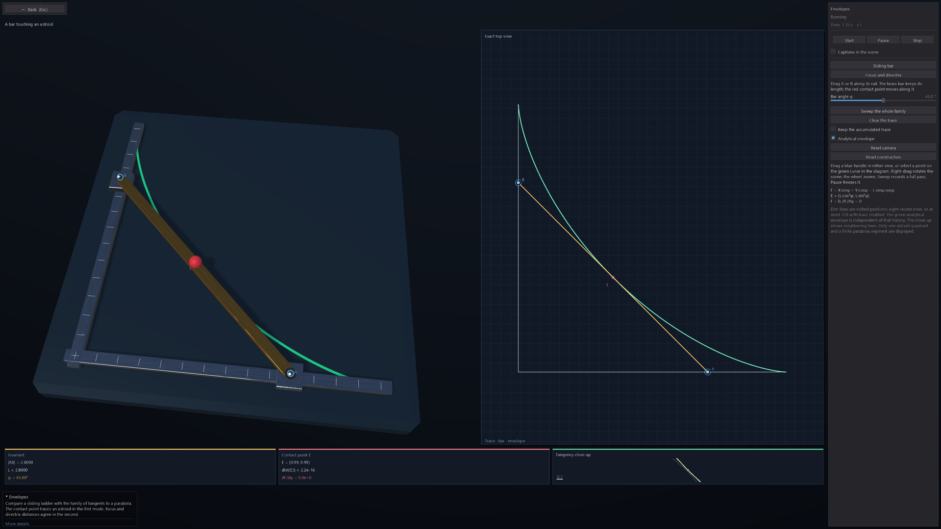Viewport: 941px width, 529px height.
Task: Switch to Sliding bar mode
Action: click(883, 66)
